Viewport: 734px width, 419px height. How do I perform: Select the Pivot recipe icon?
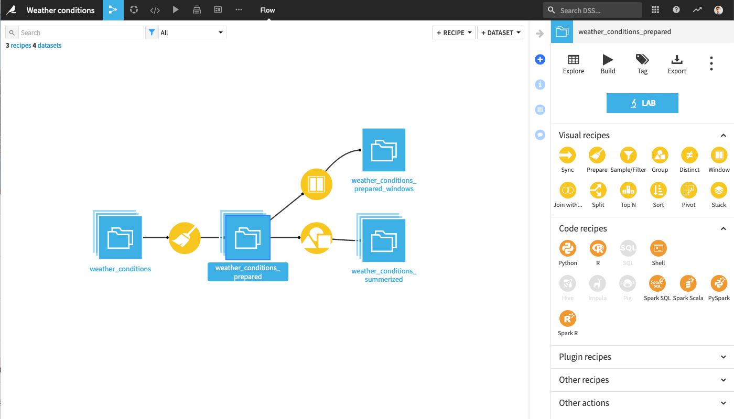click(688, 191)
